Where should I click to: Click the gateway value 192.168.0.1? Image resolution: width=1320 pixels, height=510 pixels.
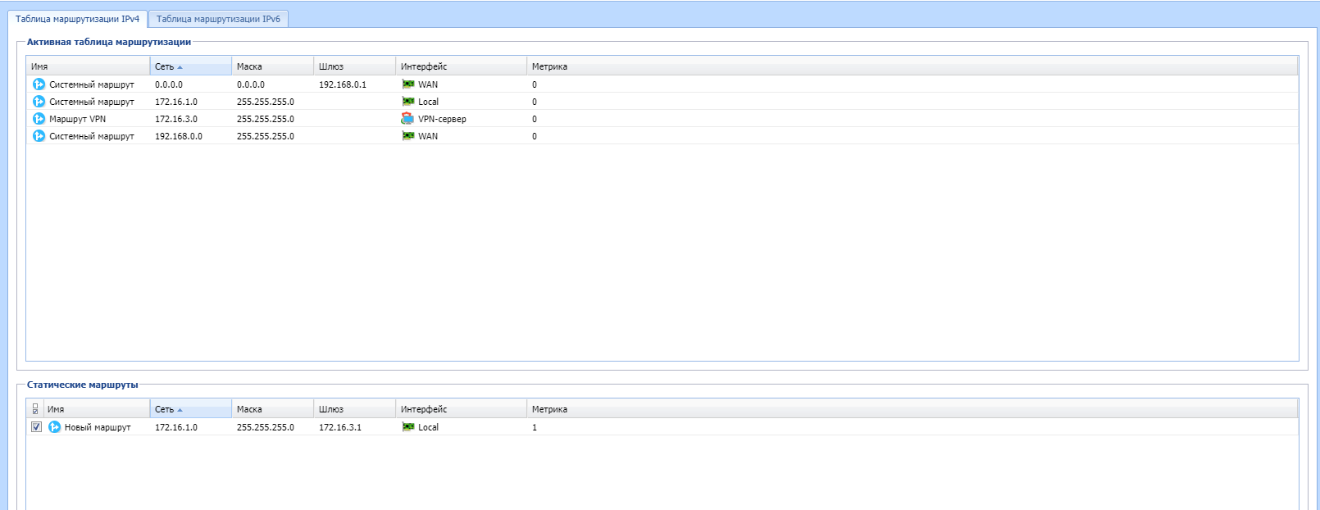click(343, 84)
